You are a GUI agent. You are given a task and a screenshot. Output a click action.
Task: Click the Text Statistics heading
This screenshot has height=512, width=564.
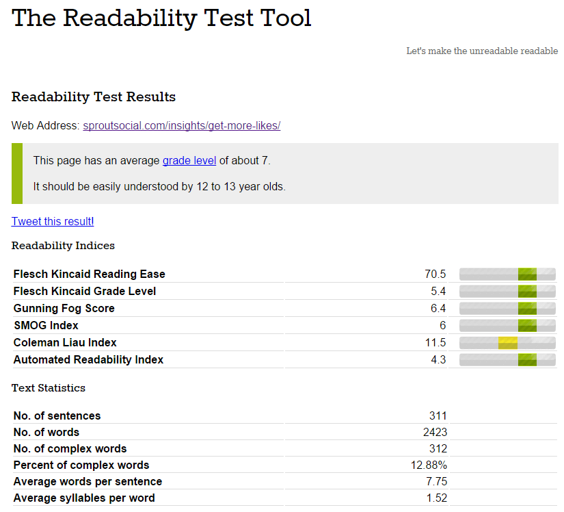click(49, 388)
